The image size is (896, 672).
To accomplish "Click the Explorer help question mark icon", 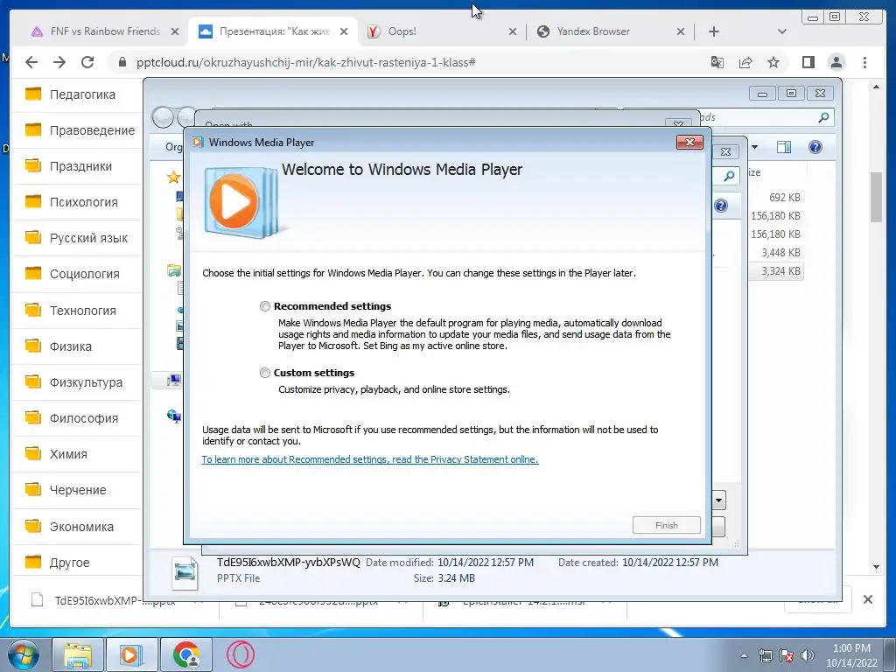I will pyautogui.click(x=815, y=147).
